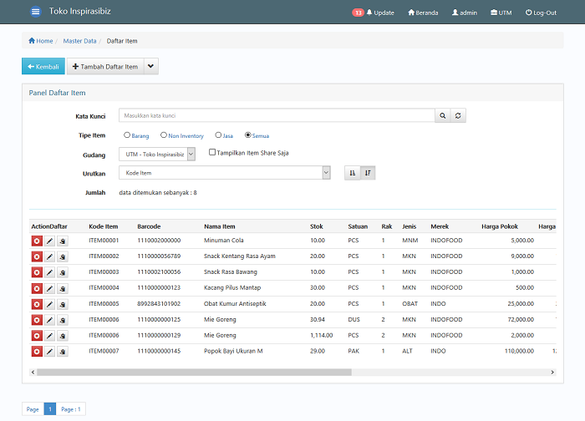
Task: Go to Beranda in top navigation
Action: 423,13
